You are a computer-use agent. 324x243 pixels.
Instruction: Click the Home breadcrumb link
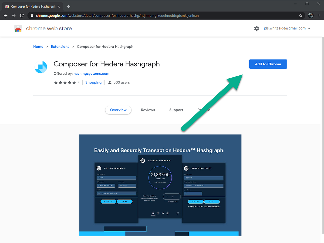pyautogui.click(x=38, y=46)
